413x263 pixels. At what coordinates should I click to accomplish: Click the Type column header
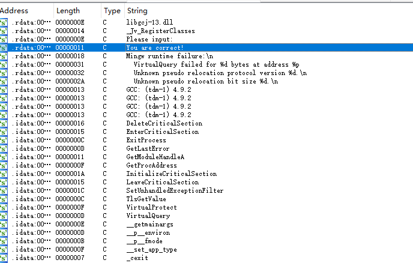(x=112, y=11)
